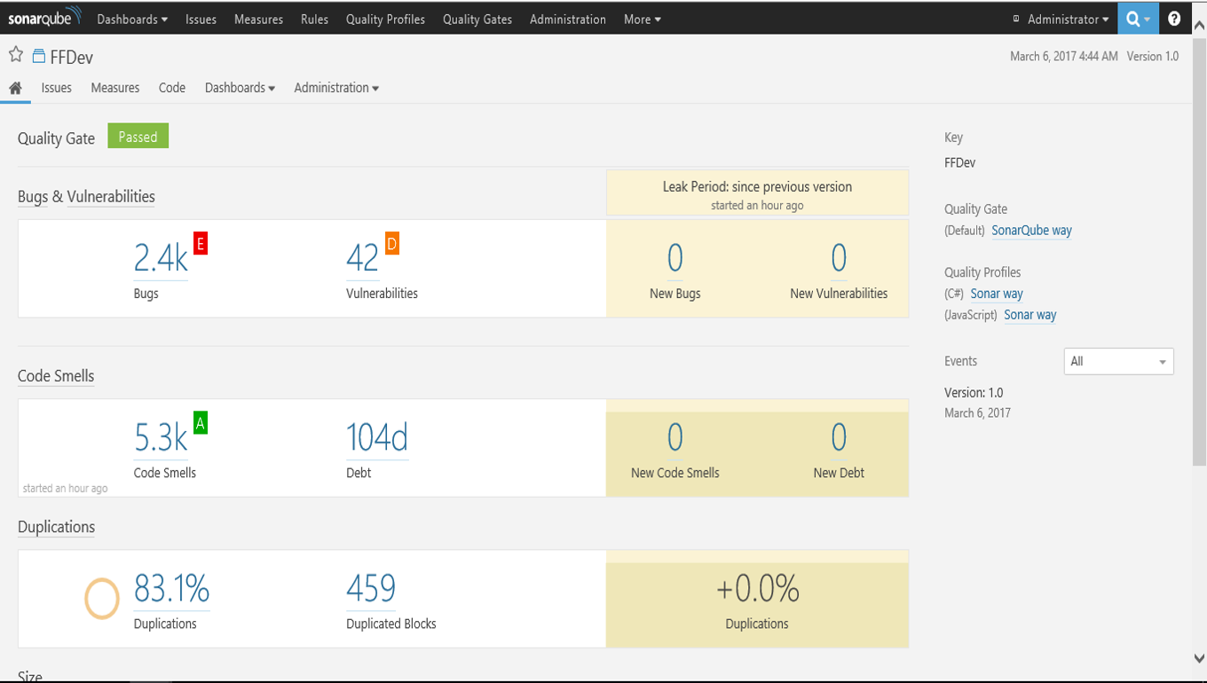1207x683 pixels.
Task: Click the duplications donut chart
Action: coord(102,598)
